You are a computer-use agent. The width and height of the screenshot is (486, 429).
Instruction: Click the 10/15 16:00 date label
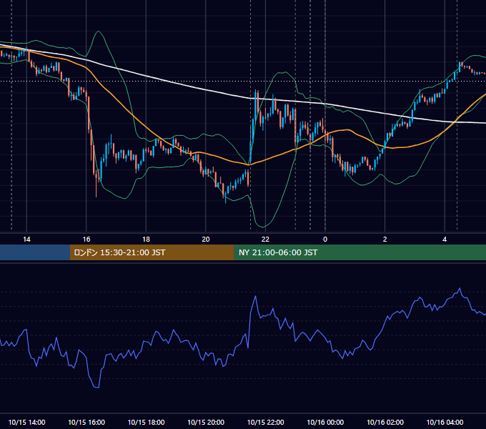(x=86, y=422)
